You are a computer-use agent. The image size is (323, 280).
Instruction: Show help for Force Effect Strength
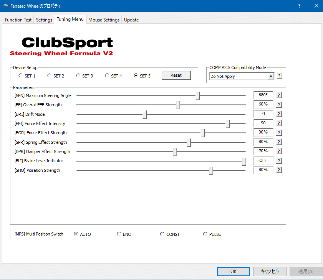(x=279, y=133)
